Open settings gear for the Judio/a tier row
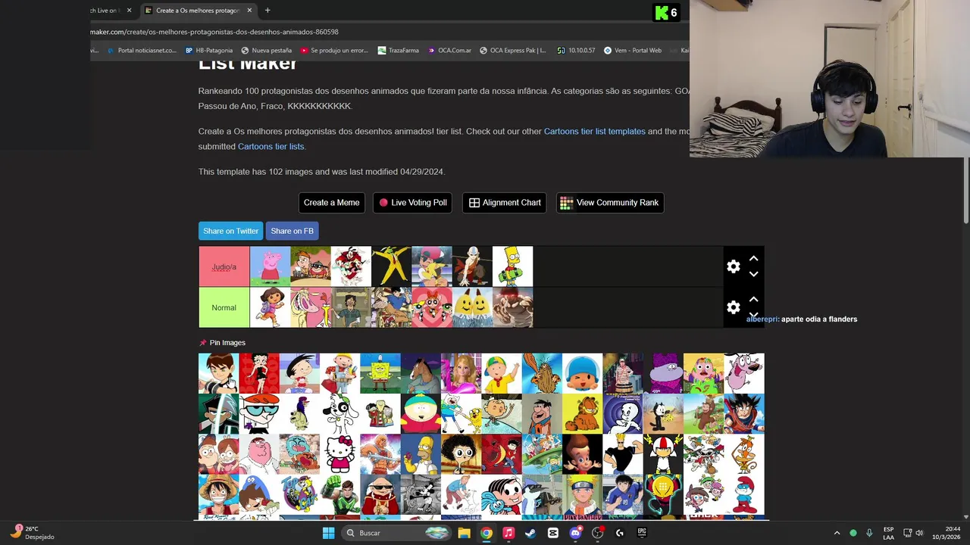This screenshot has width=970, height=545. pos(733,266)
